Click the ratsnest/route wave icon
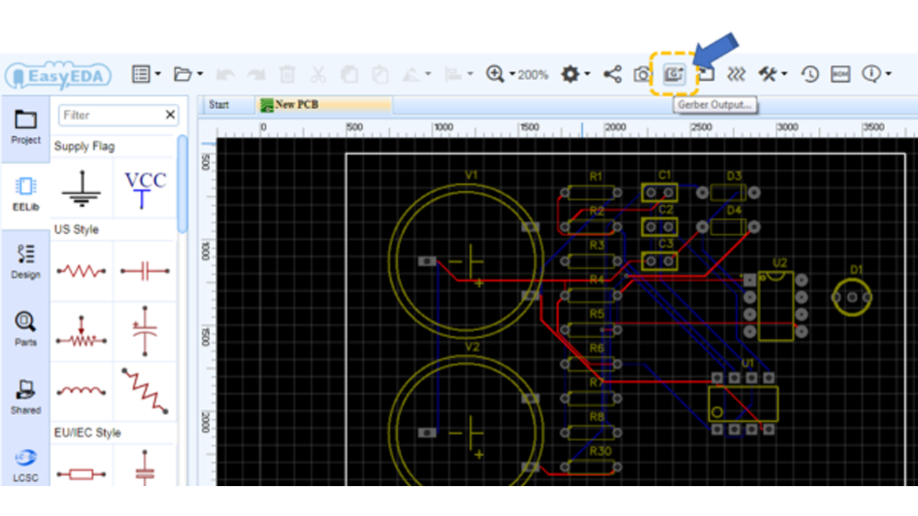Screen dimensions: 918x516 [736, 74]
